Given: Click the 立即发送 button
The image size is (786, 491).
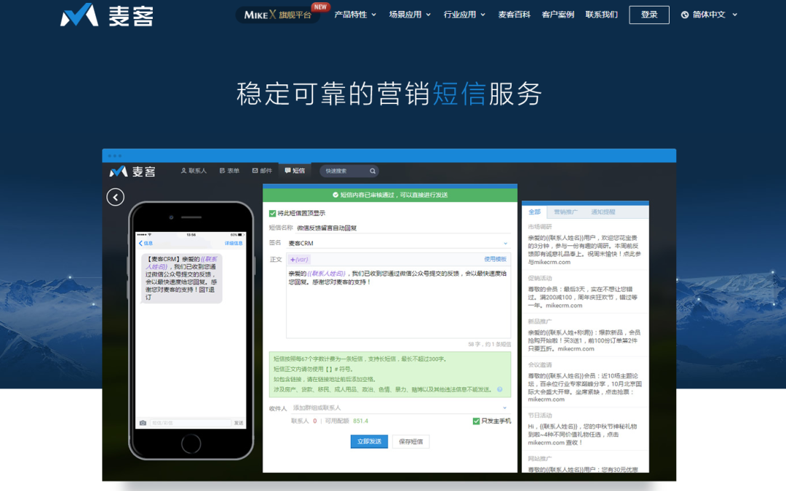Looking at the screenshot, I should point(369,442).
